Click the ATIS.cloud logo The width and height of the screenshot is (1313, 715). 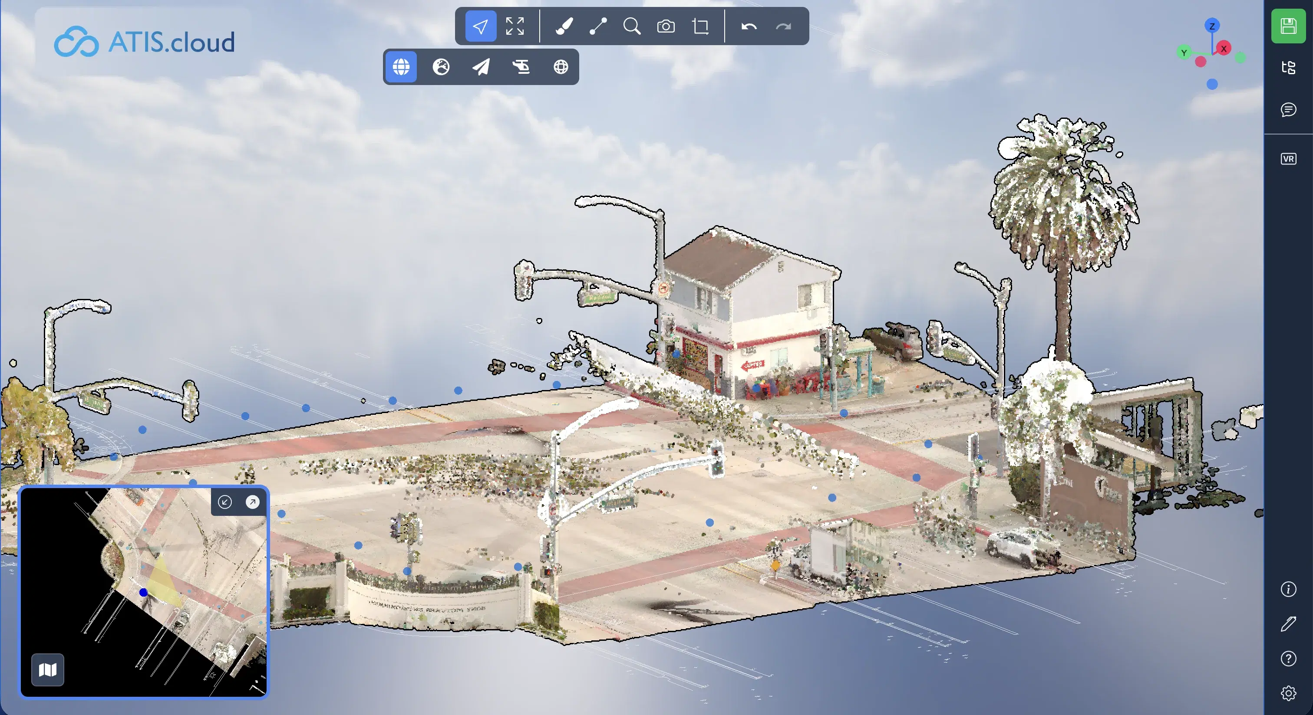pos(144,41)
